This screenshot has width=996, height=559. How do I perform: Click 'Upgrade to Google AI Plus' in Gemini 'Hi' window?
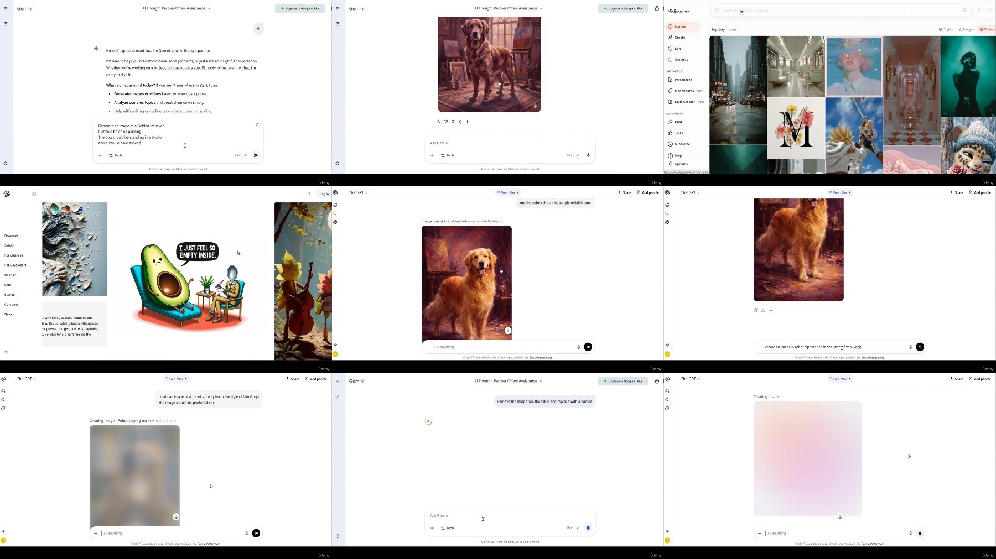pos(300,9)
